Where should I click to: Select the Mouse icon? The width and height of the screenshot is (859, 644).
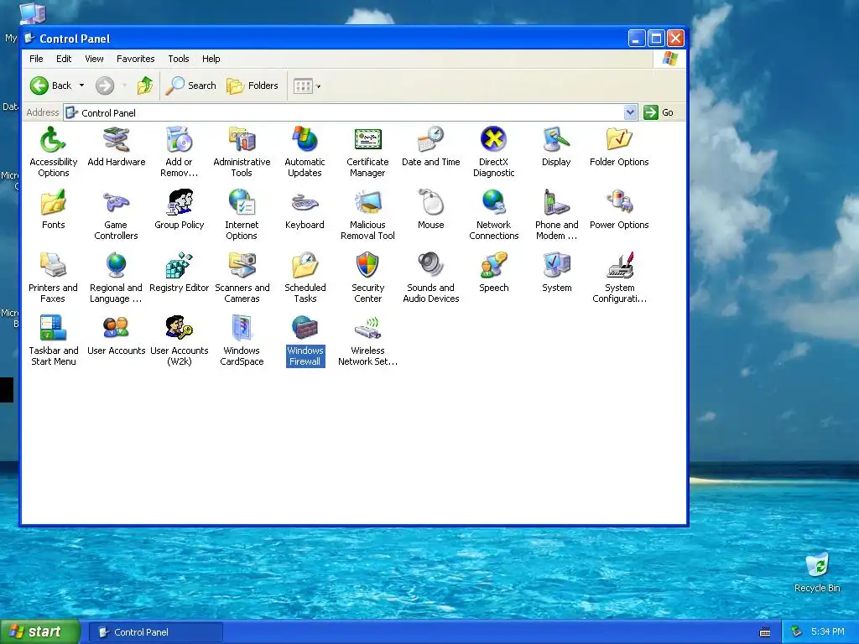pyautogui.click(x=430, y=210)
